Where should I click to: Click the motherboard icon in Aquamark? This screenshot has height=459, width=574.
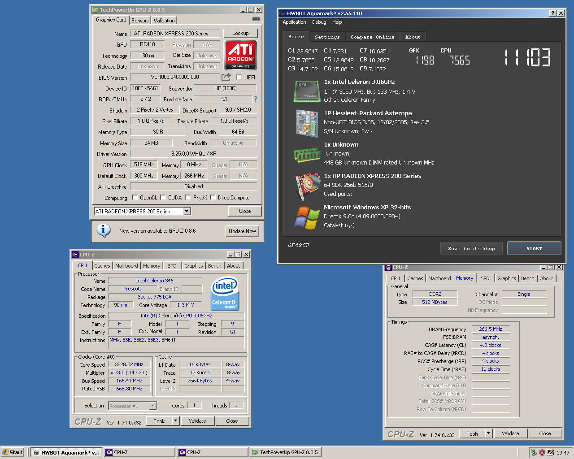point(307,123)
